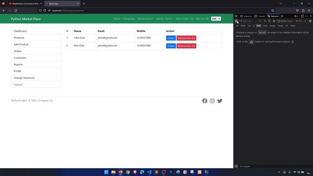Image resolution: width=313 pixels, height=176 pixels.
Task: Click the filter URLs input field
Action: coord(248,21)
